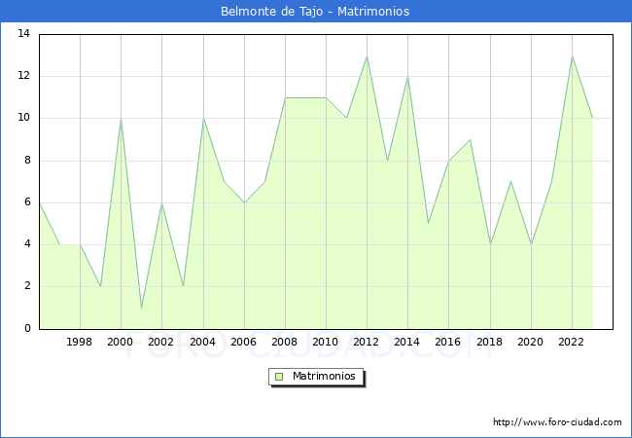Image resolution: width=632 pixels, height=438 pixels.
Task: Open the foro-ciudad.com URL text
Action: (x=557, y=421)
